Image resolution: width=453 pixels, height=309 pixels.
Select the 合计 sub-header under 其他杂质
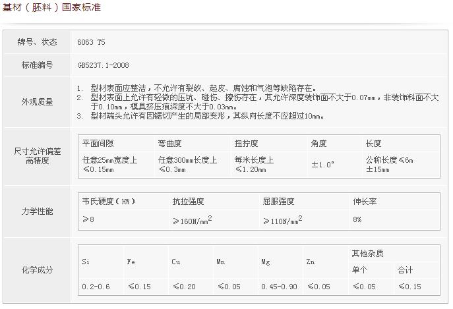point(404,269)
